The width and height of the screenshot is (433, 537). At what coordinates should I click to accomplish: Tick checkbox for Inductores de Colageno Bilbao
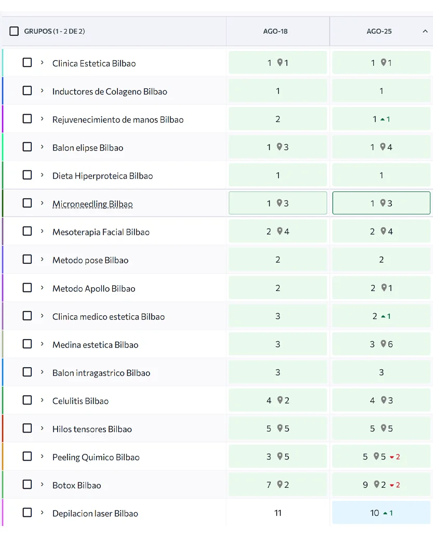coord(27,91)
